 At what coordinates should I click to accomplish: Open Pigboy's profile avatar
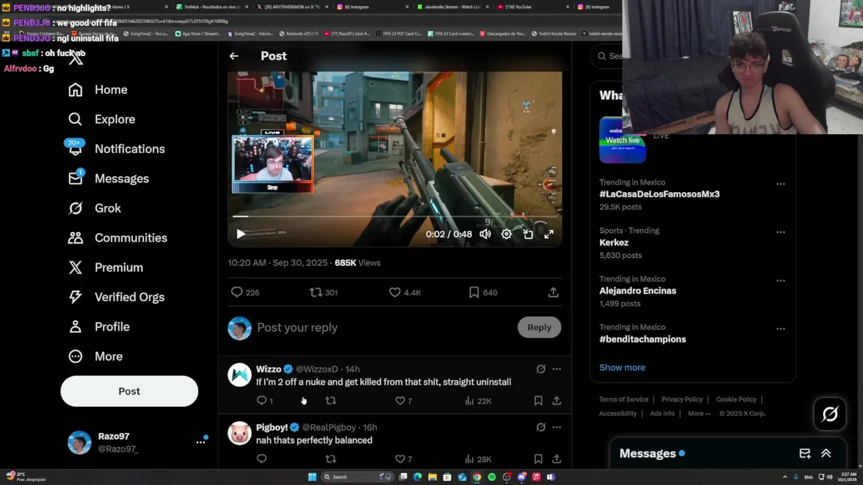pos(239,433)
